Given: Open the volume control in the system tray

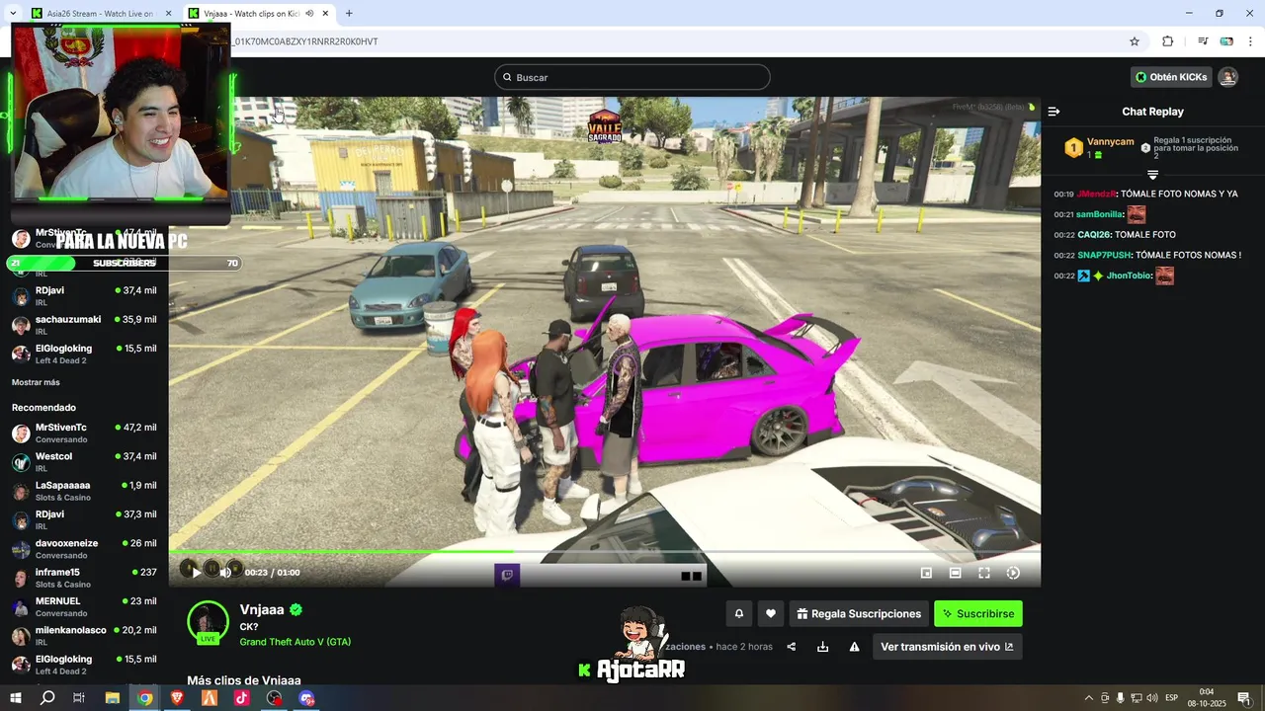Looking at the screenshot, I should (1151, 698).
